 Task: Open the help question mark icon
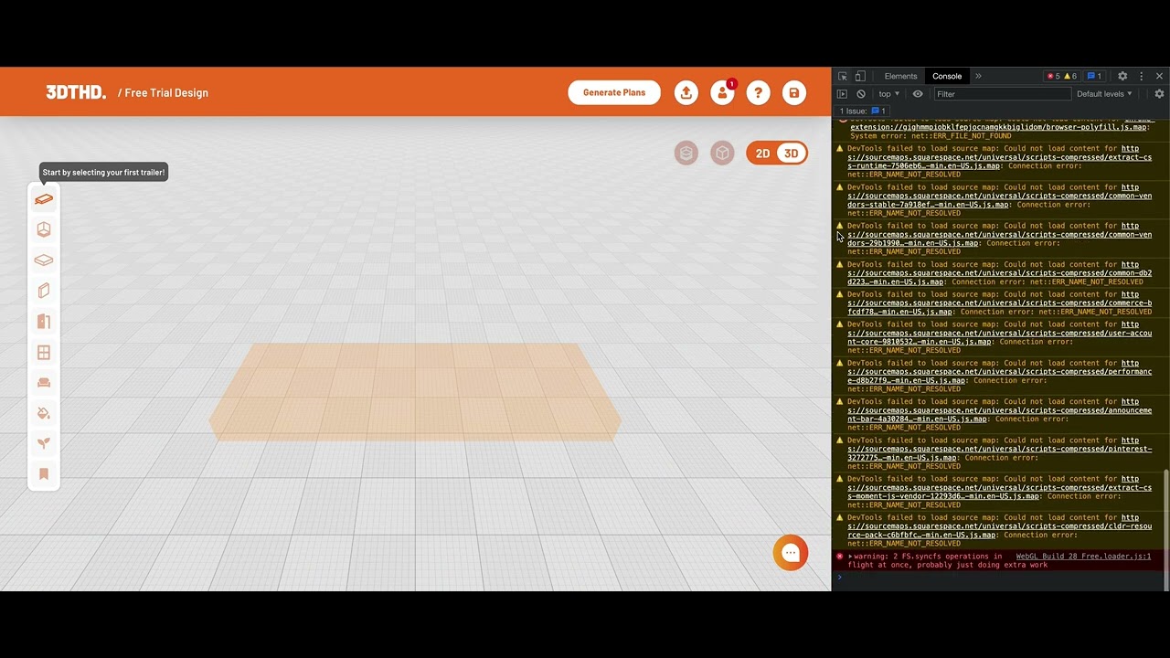(758, 92)
